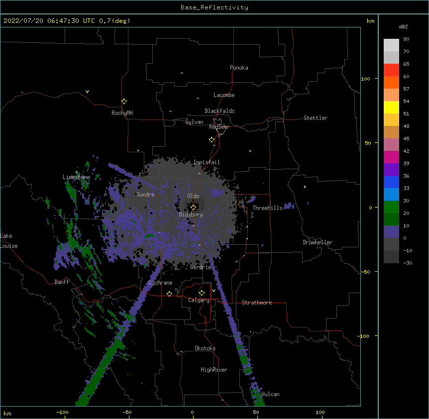Click the red 65 dBZ color swatch

(x=391, y=70)
